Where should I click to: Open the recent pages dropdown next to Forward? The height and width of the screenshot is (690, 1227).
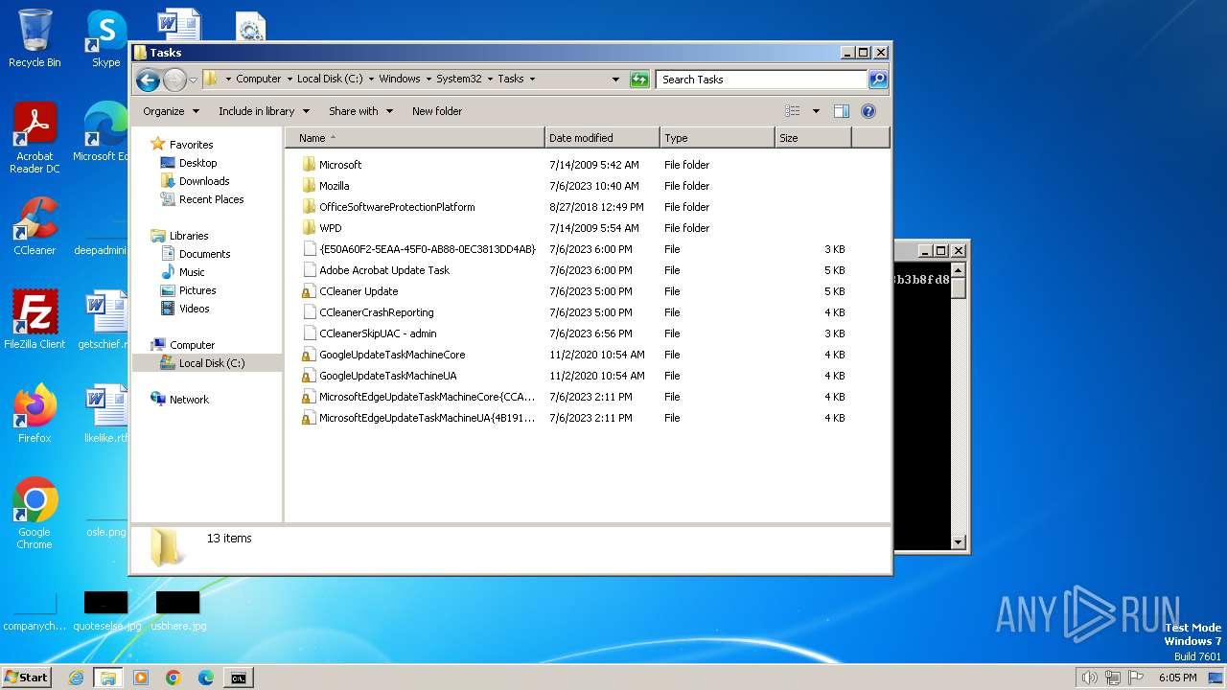click(x=194, y=80)
